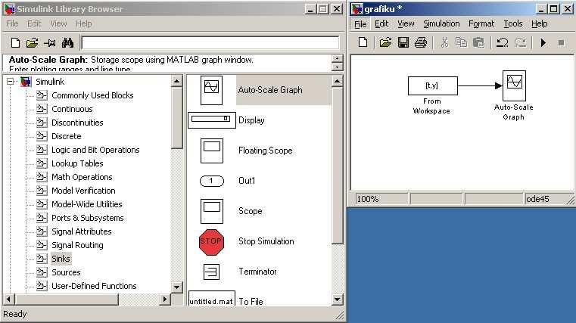This screenshot has width=576, height=323.
Task: Collapse the Simulink tree node
Action: point(11,82)
